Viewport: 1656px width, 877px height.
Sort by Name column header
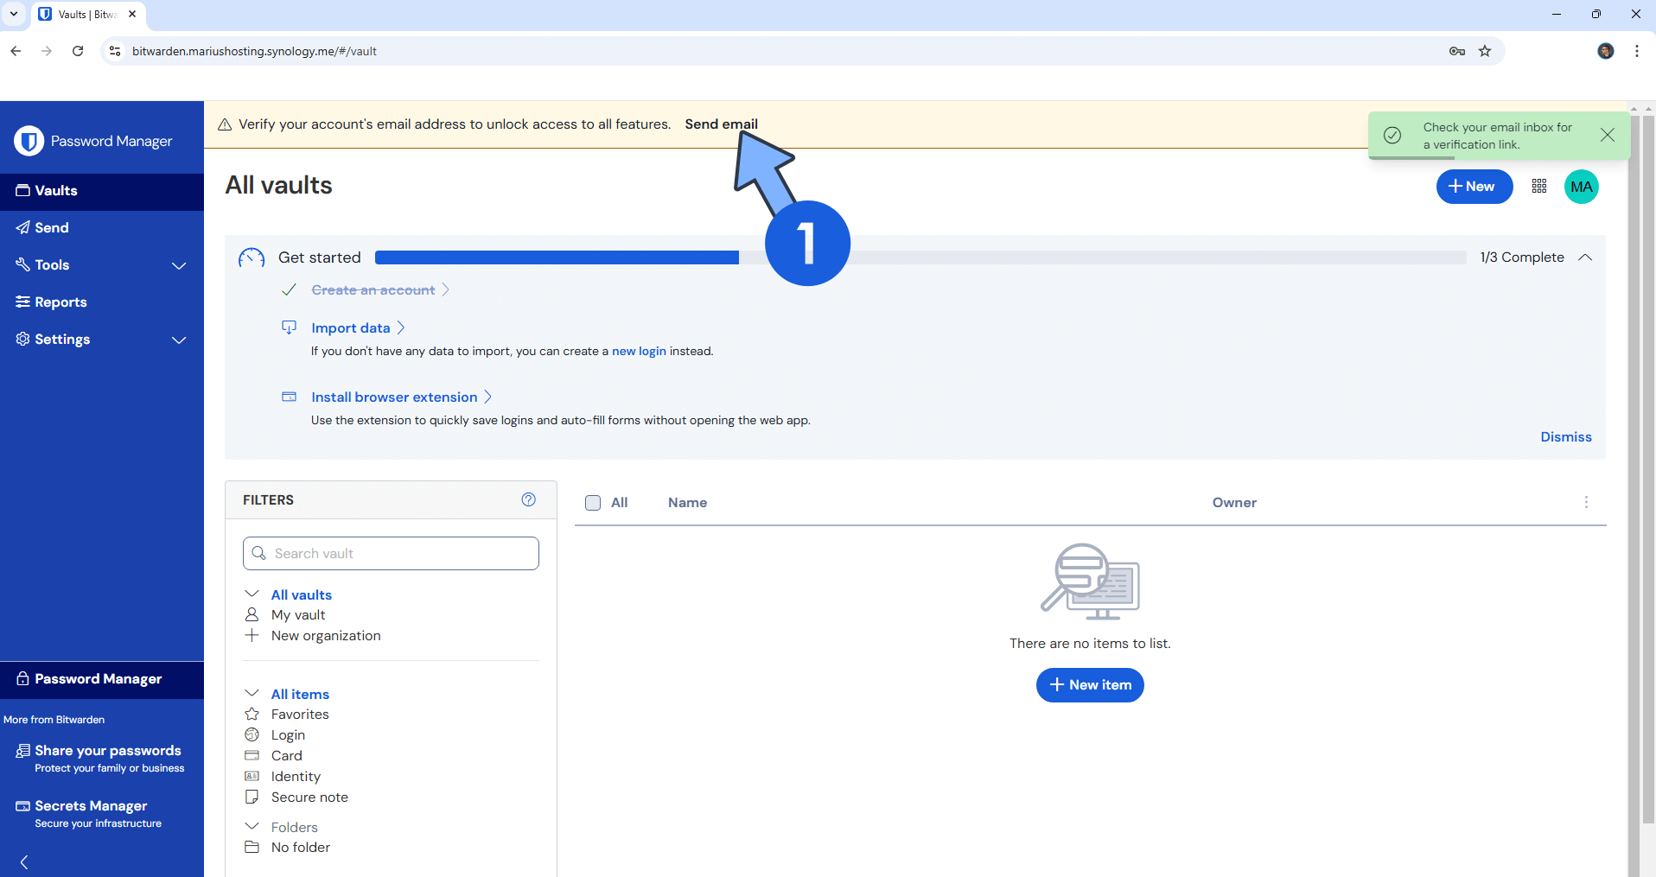coord(687,503)
